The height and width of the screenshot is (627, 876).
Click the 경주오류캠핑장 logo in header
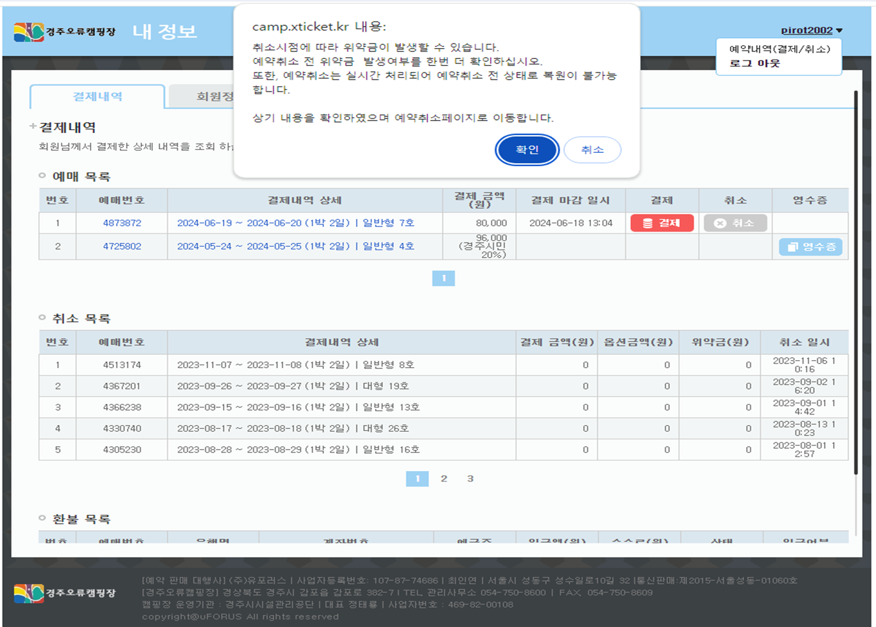click(x=64, y=32)
